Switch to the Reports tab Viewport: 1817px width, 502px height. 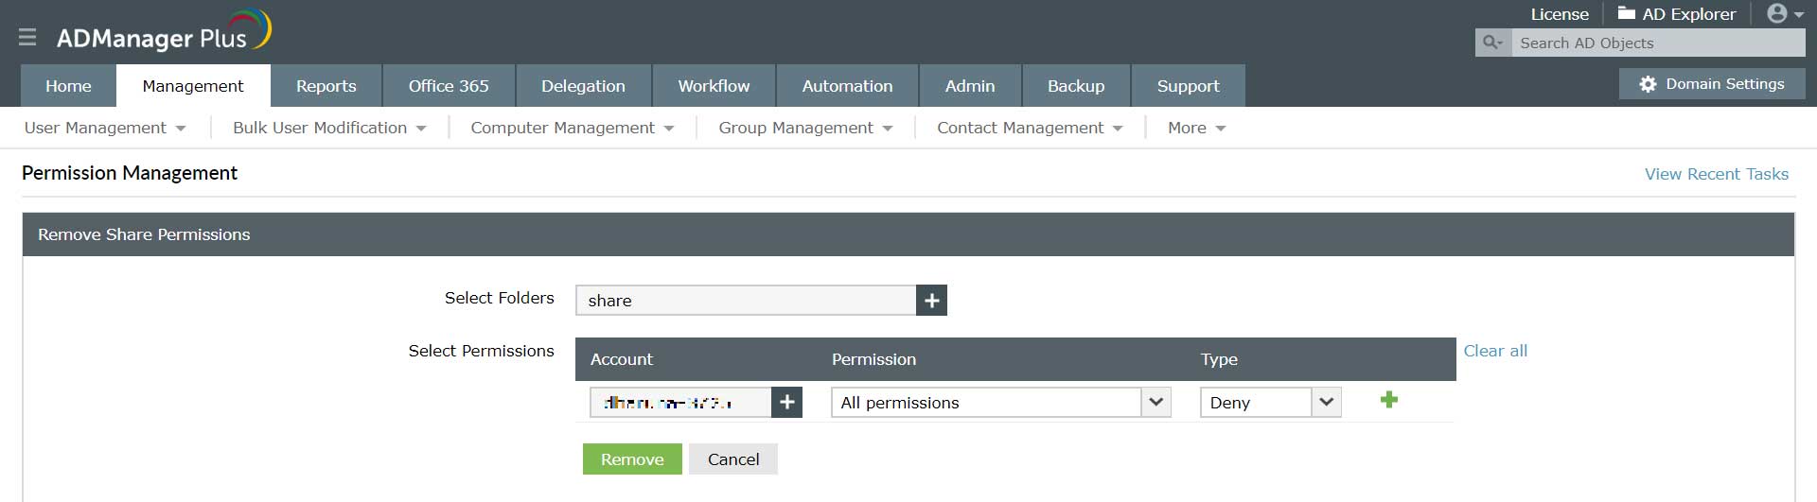click(x=326, y=86)
